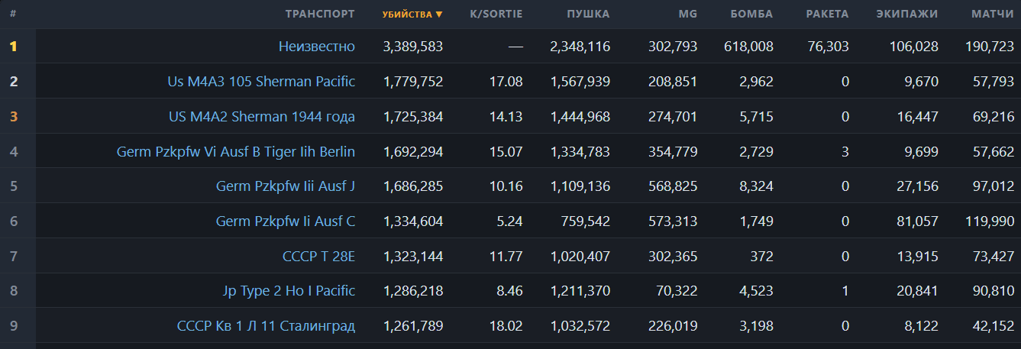The image size is (1021, 349).
Task: Open Germ Pzkpfw Iii Ausf J link
Action: tap(286, 186)
